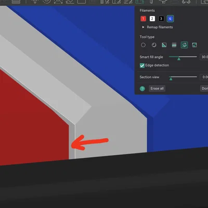Click the Filaments heading text
The image size is (208, 208).
click(x=147, y=10)
